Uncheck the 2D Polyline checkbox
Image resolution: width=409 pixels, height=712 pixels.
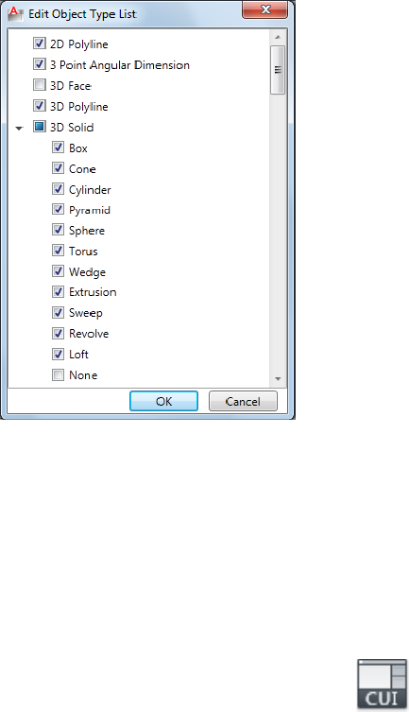coord(40,43)
